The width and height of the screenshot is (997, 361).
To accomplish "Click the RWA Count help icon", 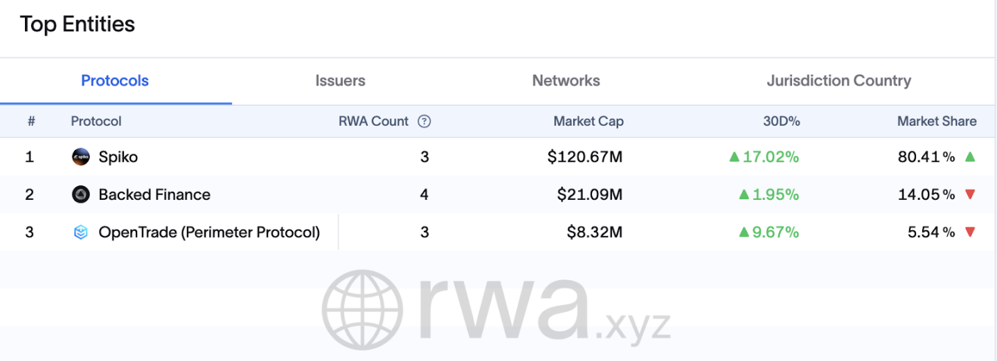I will (x=424, y=122).
